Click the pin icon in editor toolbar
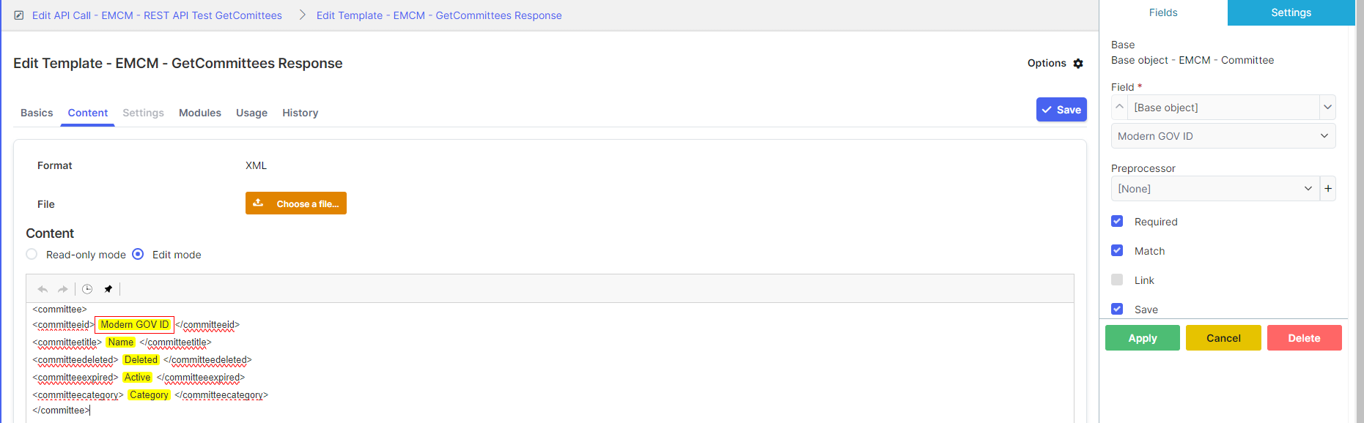This screenshot has height=423, width=1364. point(108,289)
